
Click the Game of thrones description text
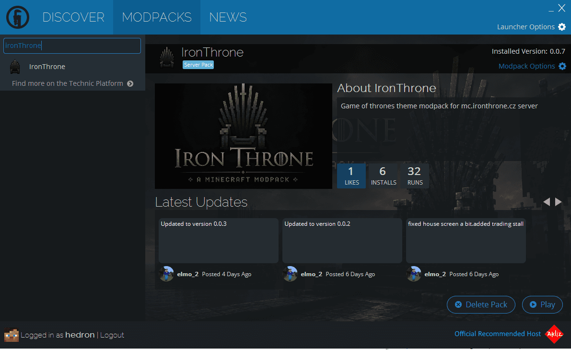(439, 106)
